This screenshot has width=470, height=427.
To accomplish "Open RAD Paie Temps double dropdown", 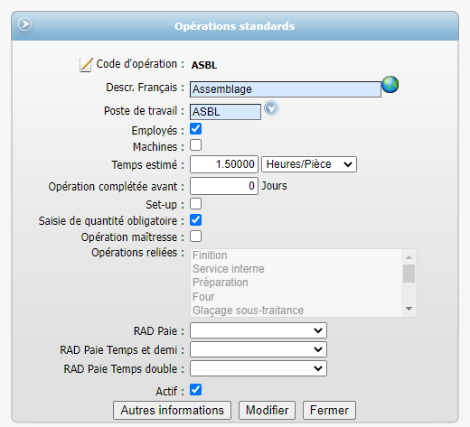I will (258, 368).
